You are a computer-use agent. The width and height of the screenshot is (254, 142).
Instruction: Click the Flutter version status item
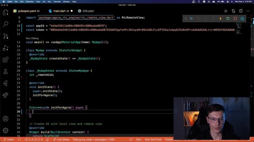169,139
